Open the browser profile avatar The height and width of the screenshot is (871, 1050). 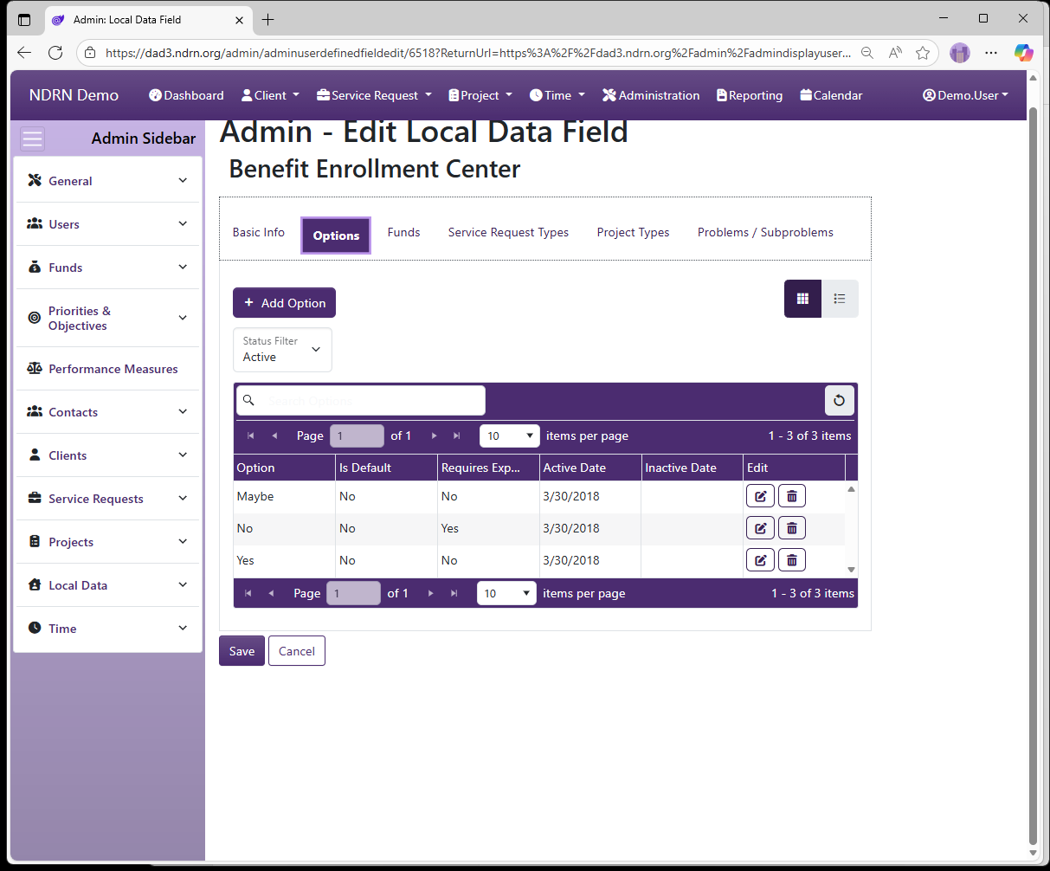(960, 53)
